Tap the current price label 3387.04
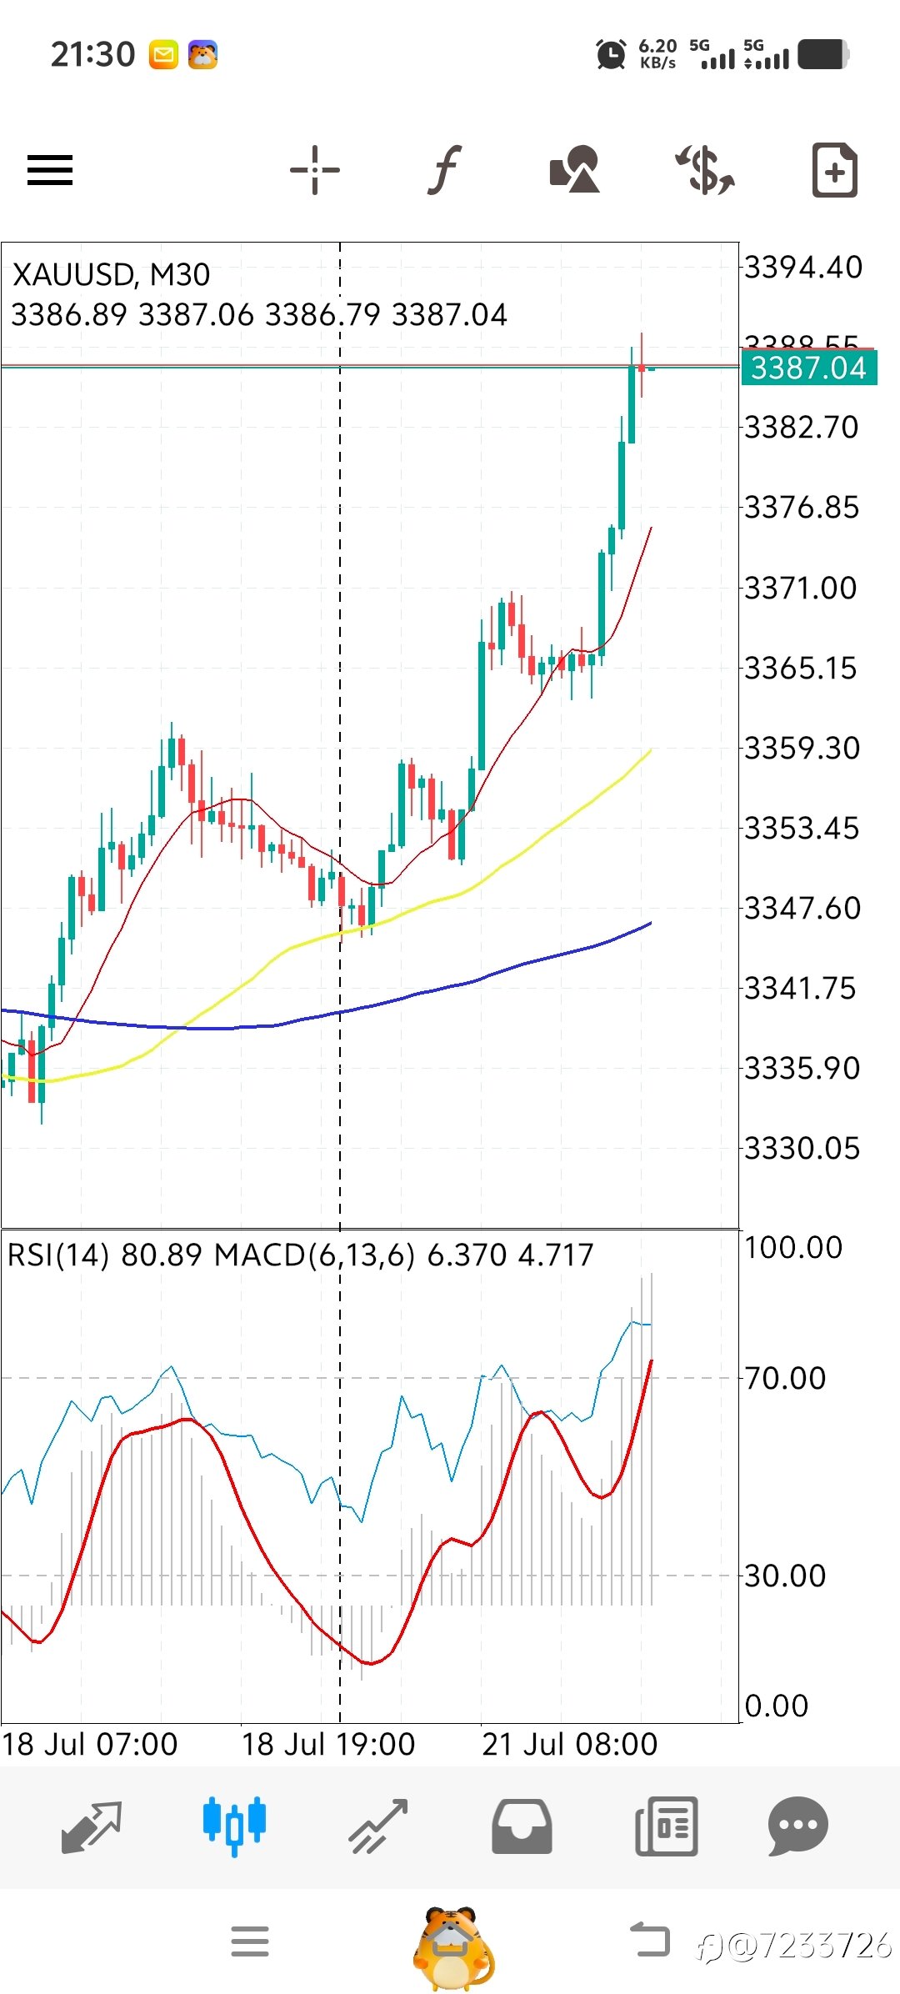 click(x=808, y=368)
